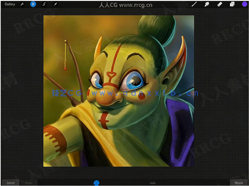Select the Smudge finger tool
This screenshot has height=186, width=249.
[x=207, y=4]
